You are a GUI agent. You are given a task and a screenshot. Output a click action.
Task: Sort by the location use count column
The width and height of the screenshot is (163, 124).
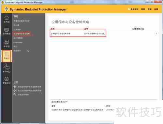(138, 29)
